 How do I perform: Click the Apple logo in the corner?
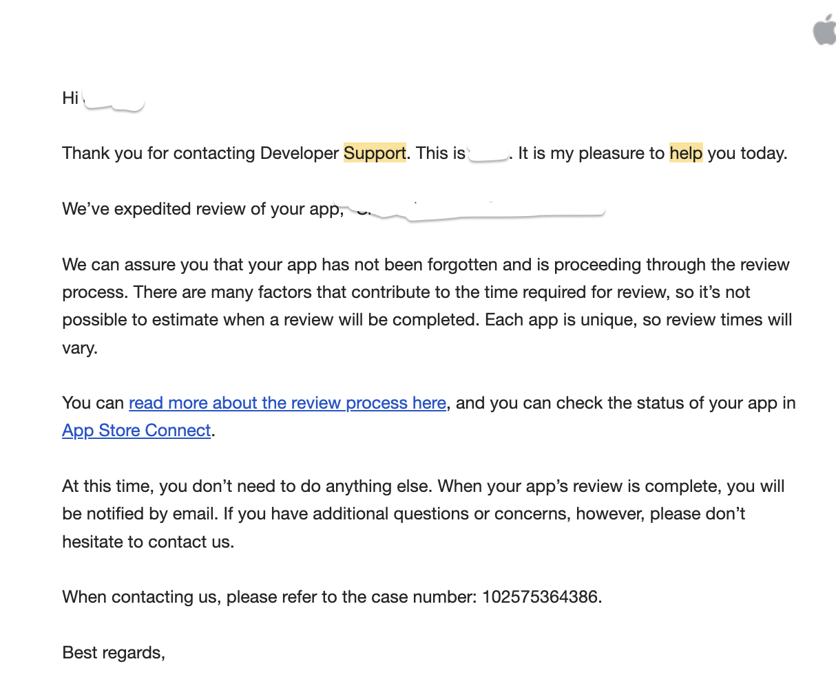point(824,32)
